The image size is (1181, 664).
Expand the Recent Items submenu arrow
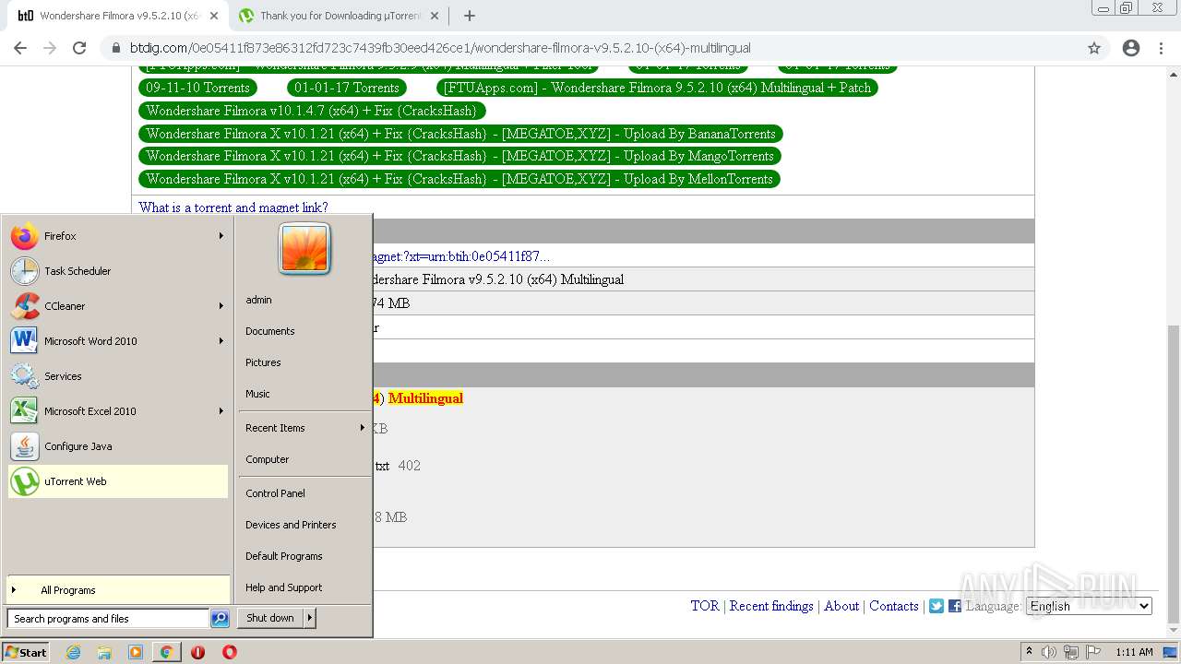click(362, 428)
